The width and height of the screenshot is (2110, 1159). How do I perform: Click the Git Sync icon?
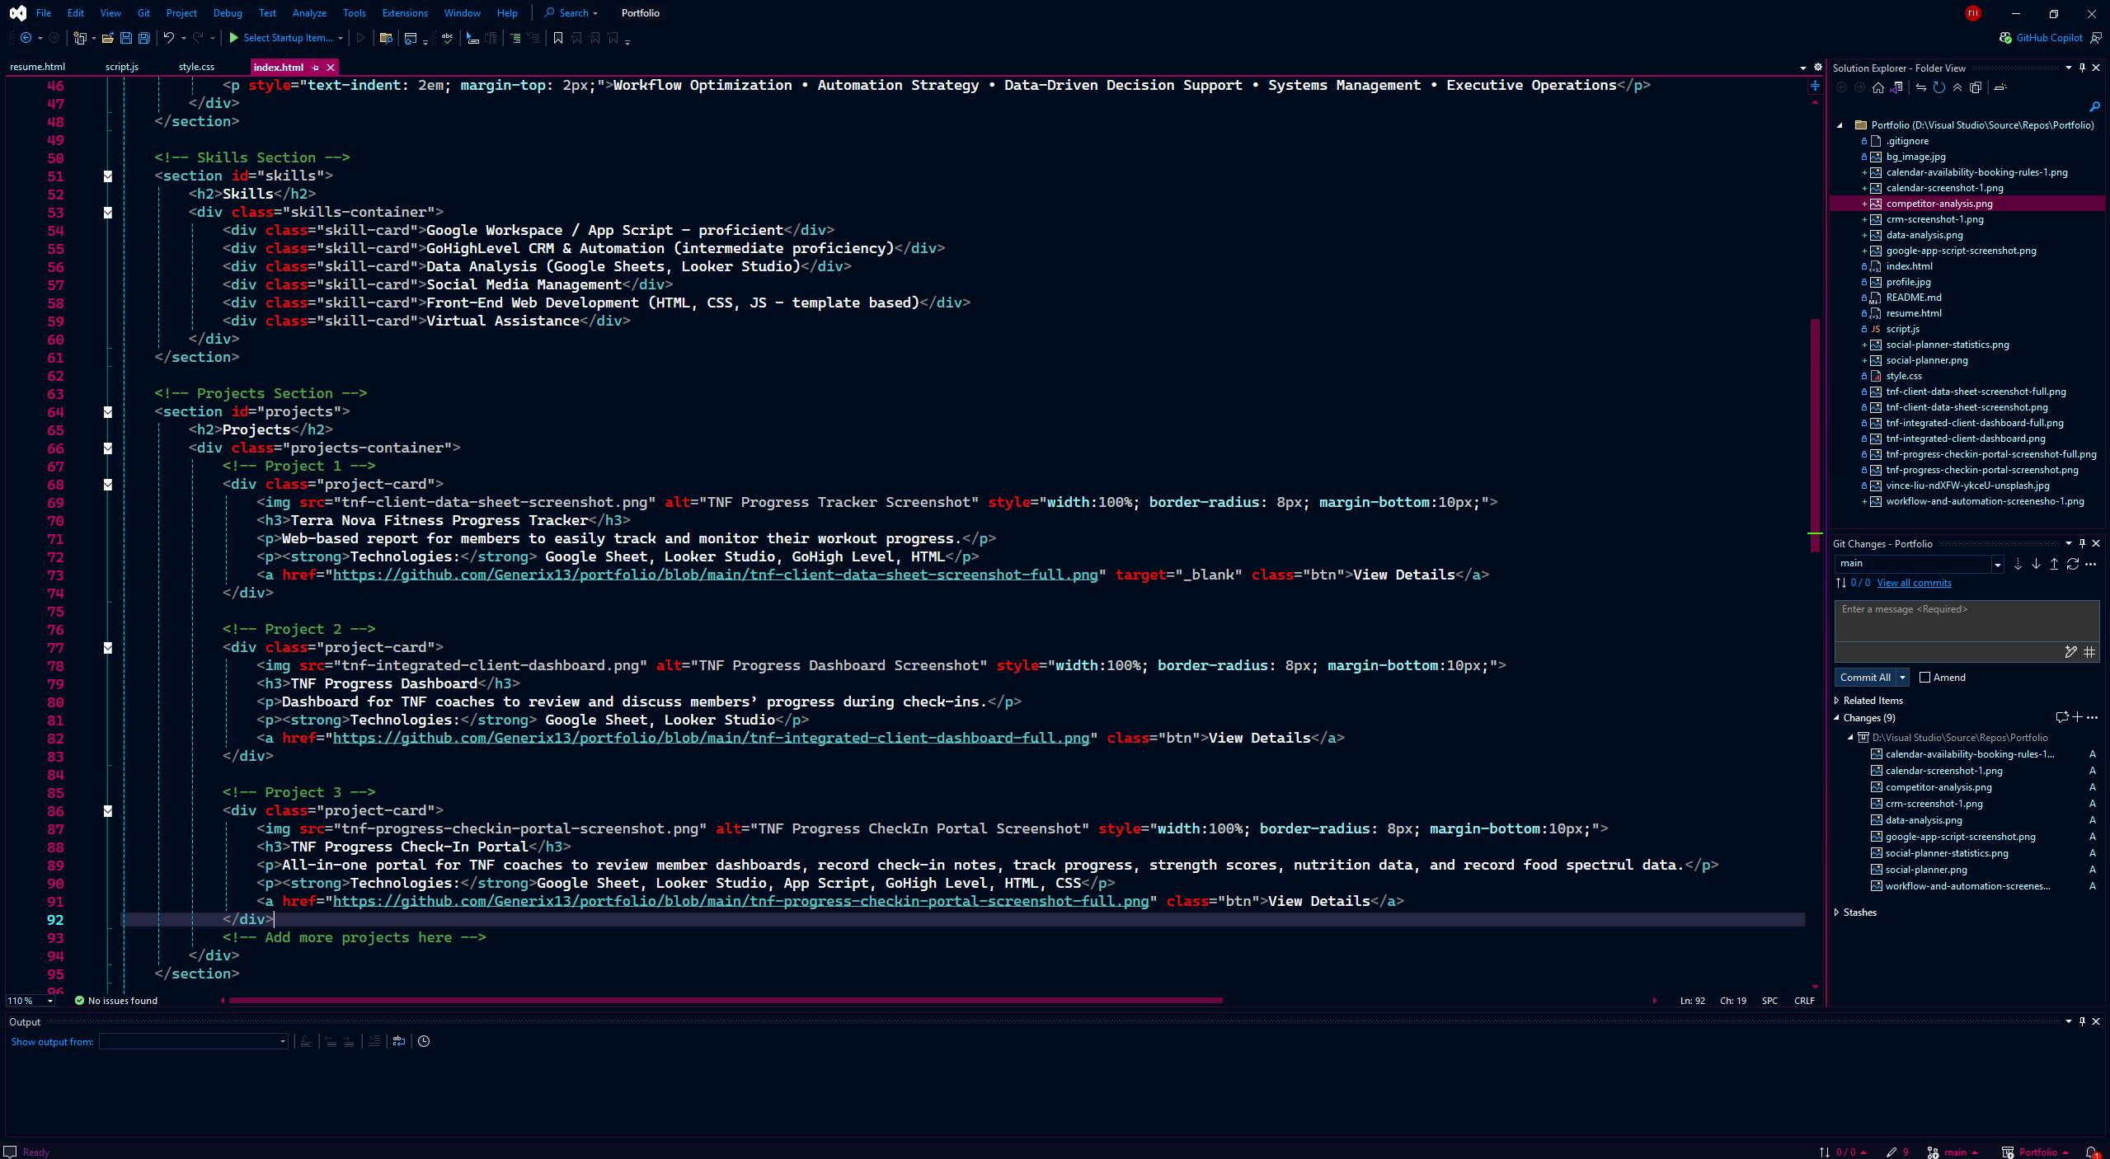click(x=2072, y=564)
